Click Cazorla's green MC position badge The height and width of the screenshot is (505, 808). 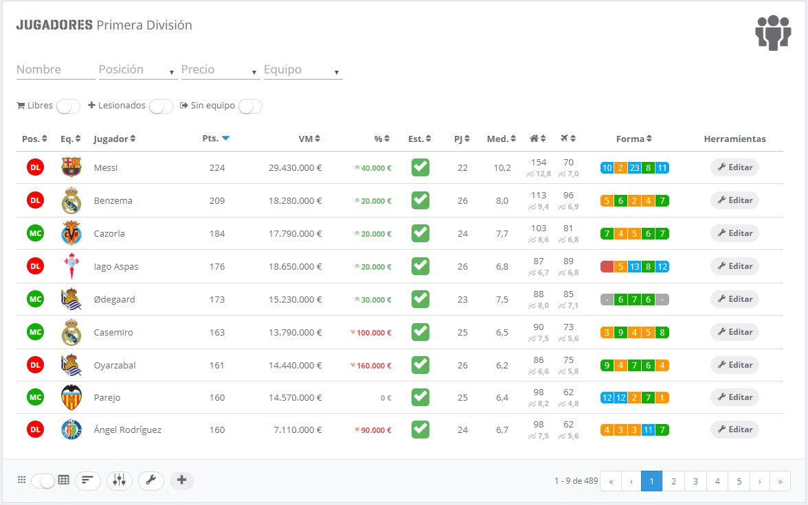pyautogui.click(x=35, y=233)
